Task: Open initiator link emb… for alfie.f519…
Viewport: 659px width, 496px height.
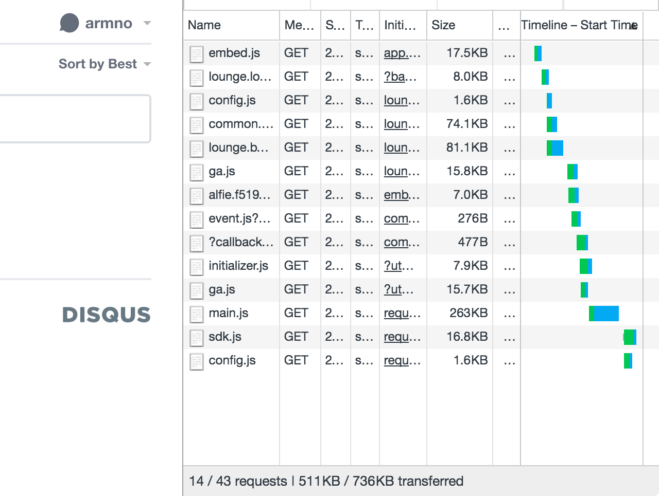Action: pyautogui.click(x=402, y=195)
